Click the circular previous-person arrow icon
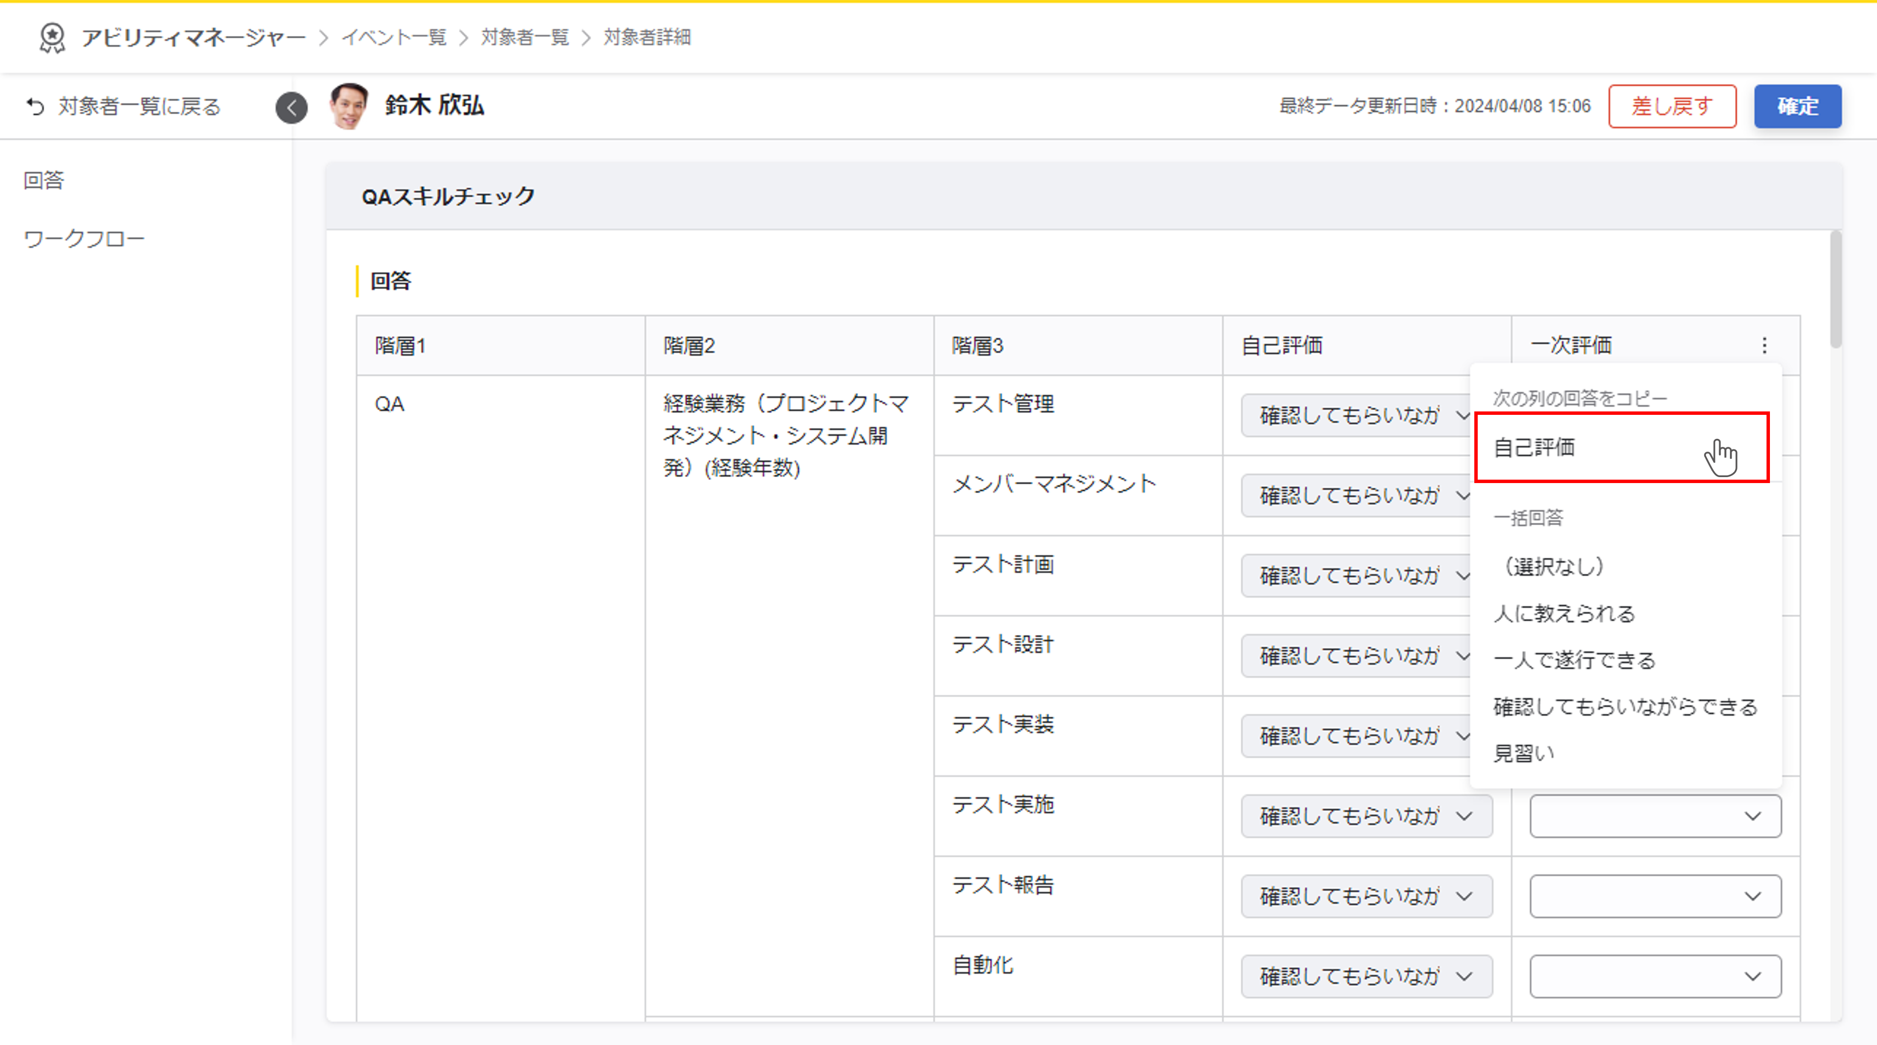 pos(291,108)
